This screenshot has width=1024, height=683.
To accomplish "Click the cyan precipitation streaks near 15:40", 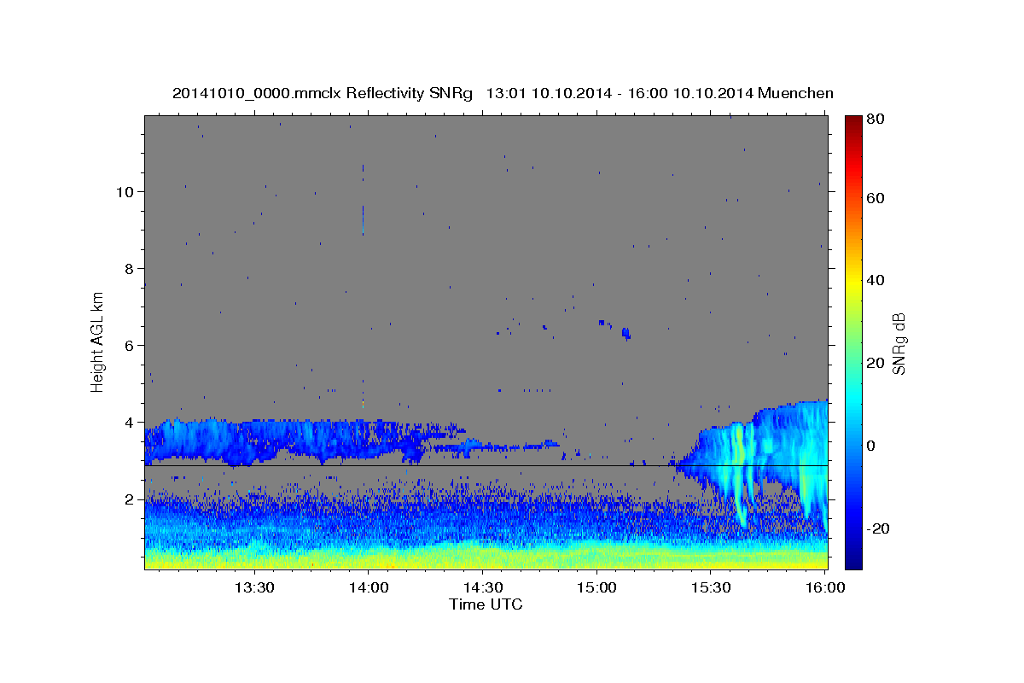I will click(741, 474).
